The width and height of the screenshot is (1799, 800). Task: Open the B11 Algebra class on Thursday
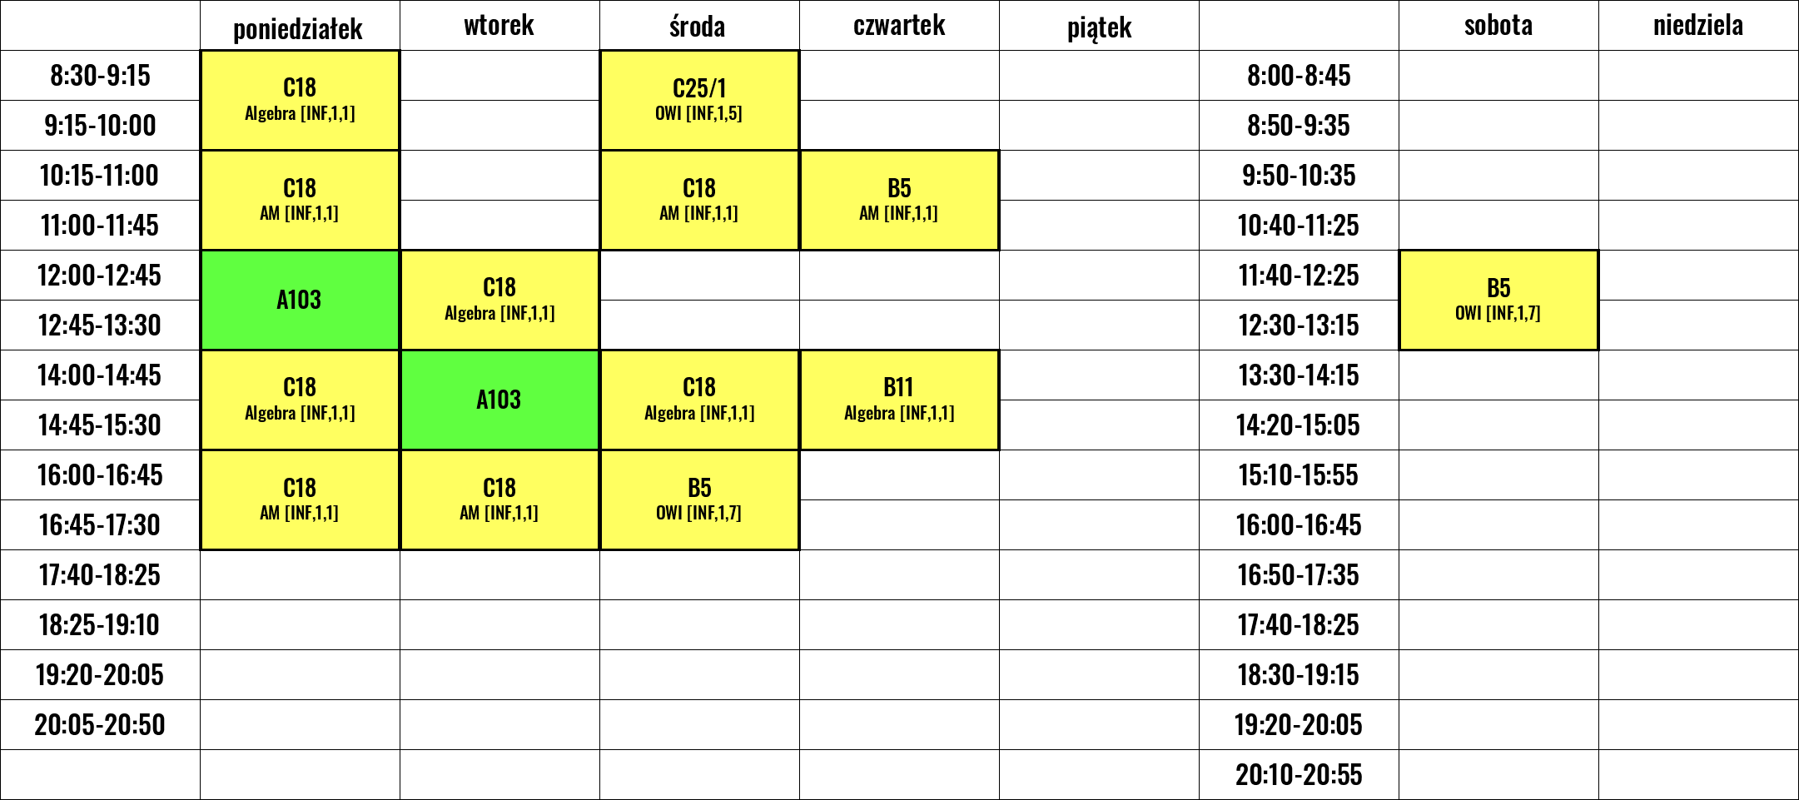click(x=899, y=400)
